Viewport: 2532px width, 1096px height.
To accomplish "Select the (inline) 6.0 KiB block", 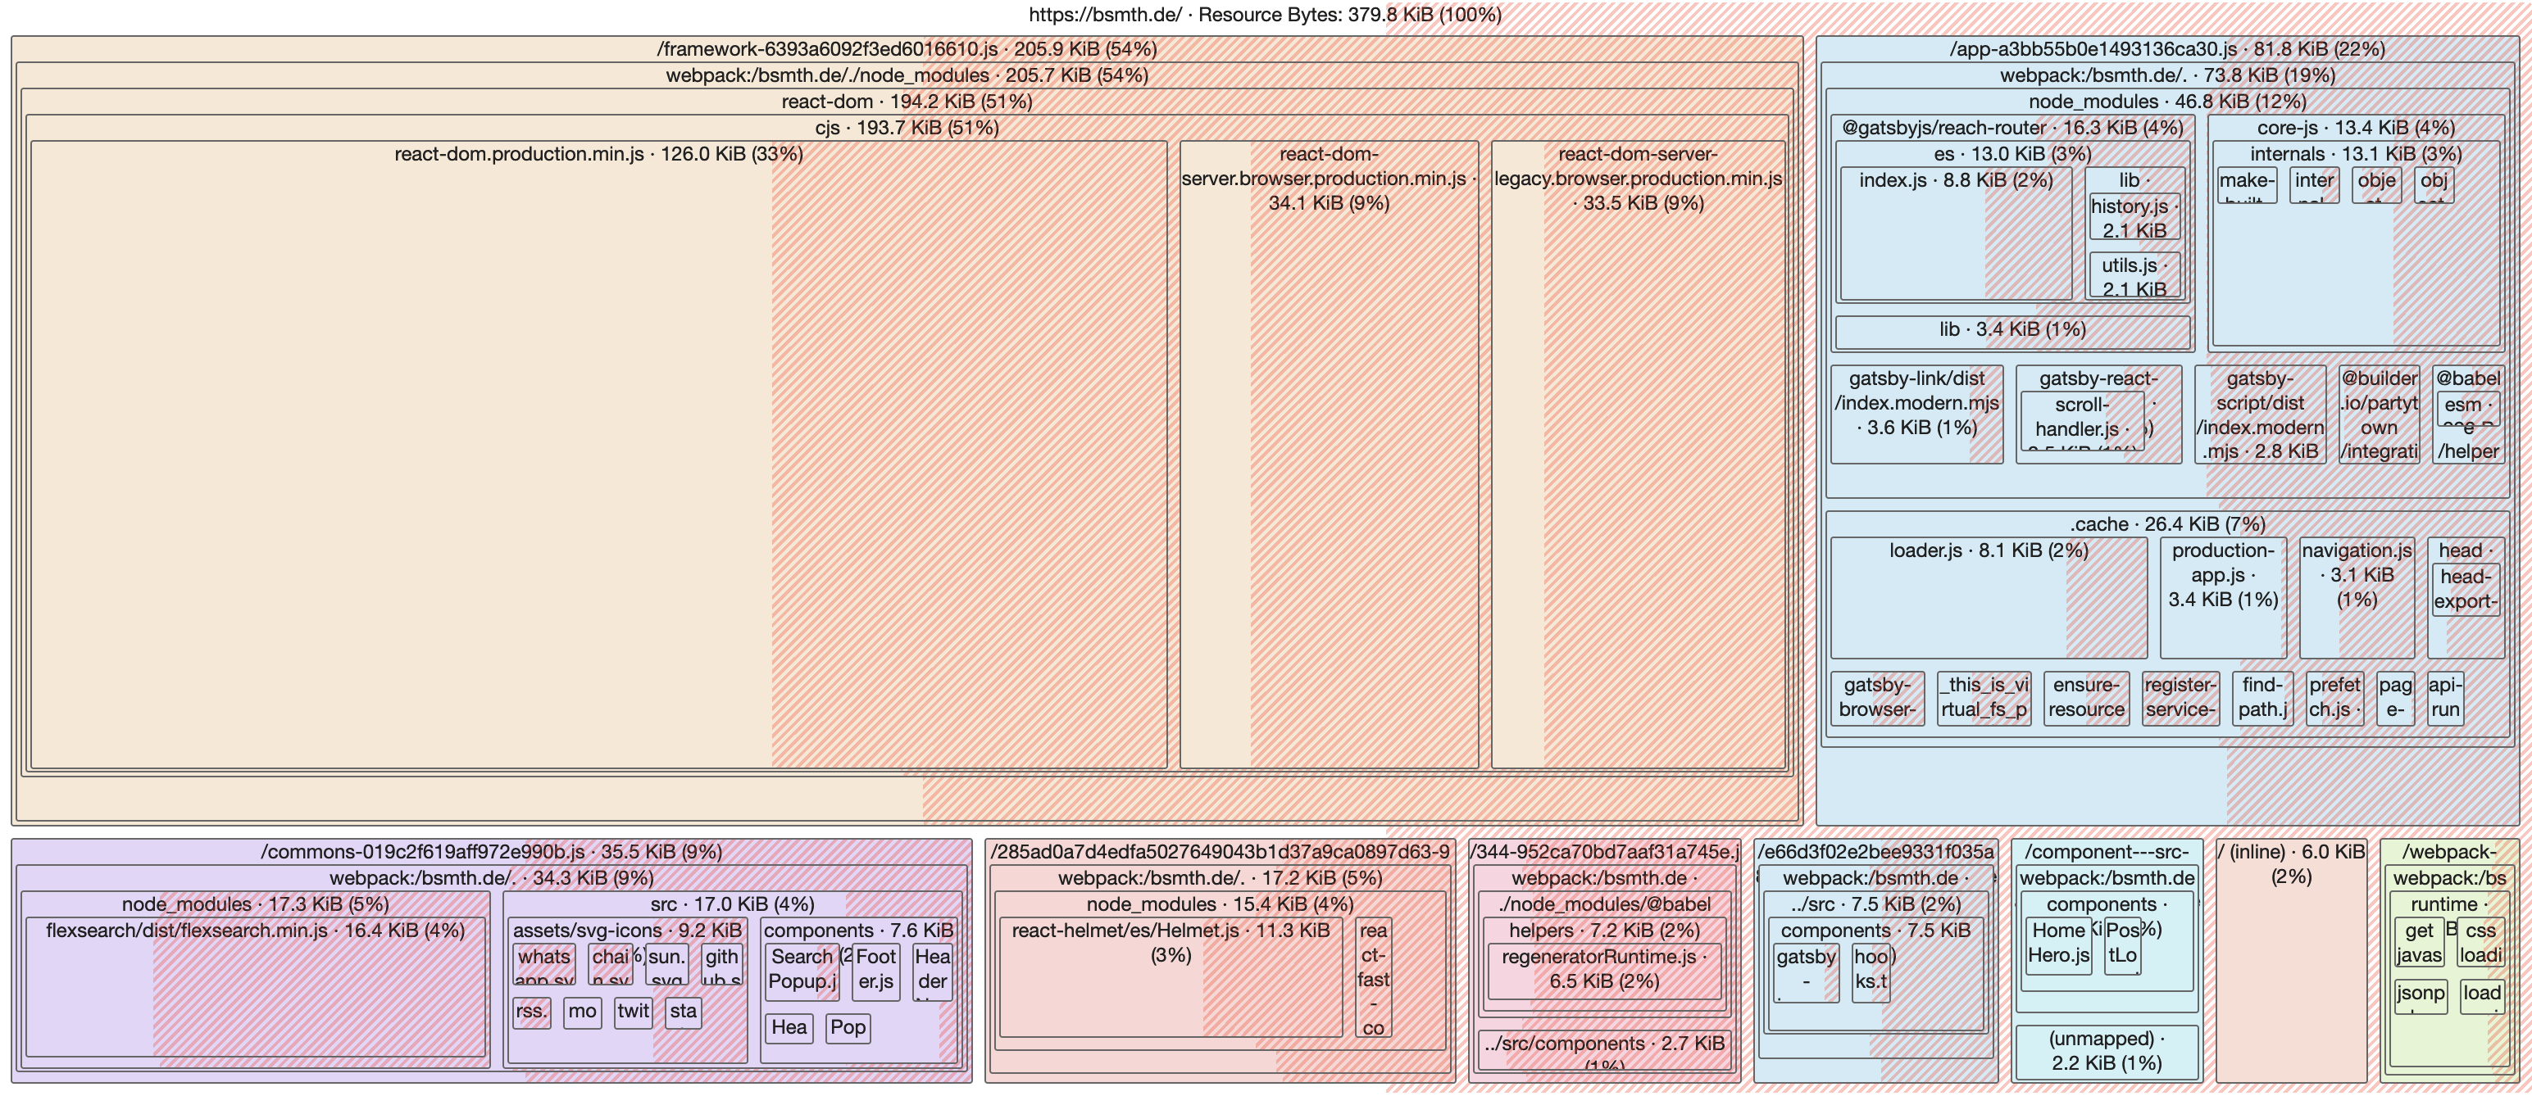I will (x=2291, y=962).
